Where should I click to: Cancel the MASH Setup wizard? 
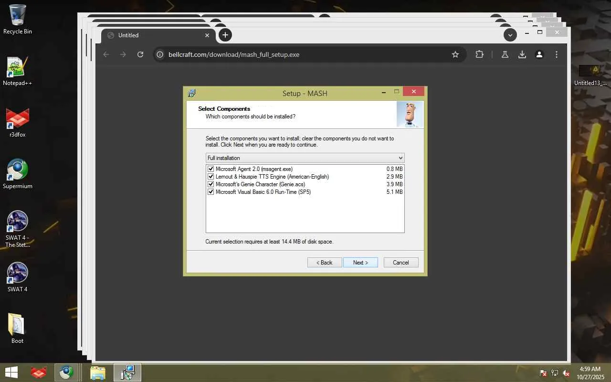pyautogui.click(x=401, y=263)
